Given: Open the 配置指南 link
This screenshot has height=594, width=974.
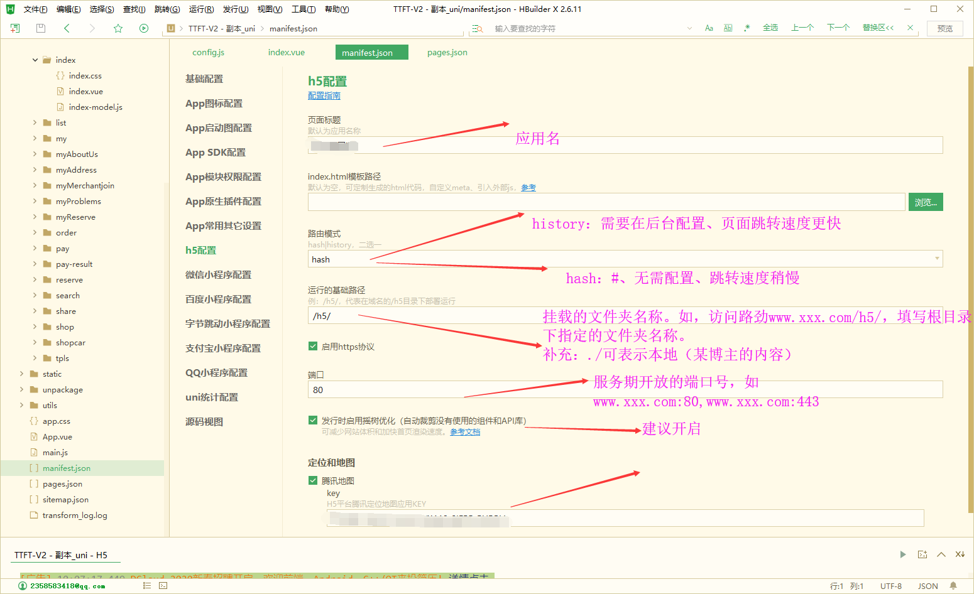Looking at the screenshot, I should pyautogui.click(x=324, y=95).
